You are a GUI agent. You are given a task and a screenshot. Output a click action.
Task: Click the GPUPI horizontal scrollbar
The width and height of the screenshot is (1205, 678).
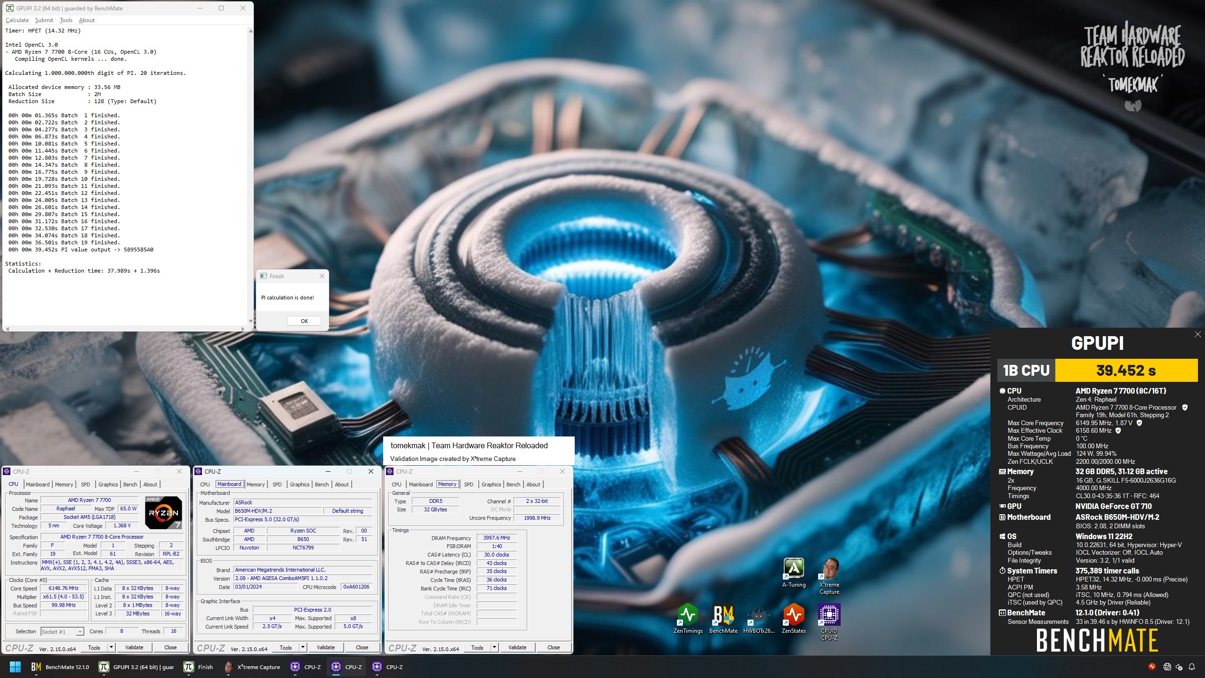pos(125,329)
